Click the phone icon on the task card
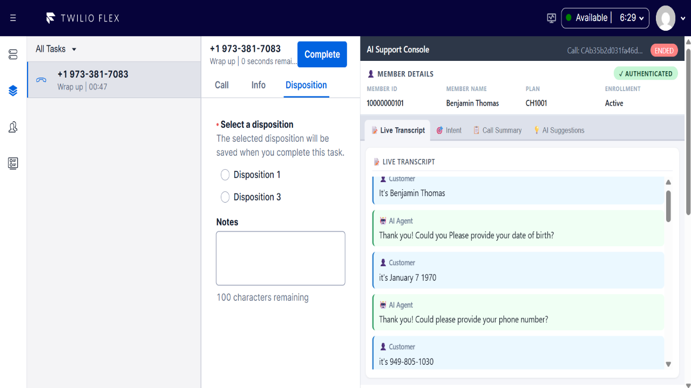The width and height of the screenshot is (691, 388). [41, 80]
